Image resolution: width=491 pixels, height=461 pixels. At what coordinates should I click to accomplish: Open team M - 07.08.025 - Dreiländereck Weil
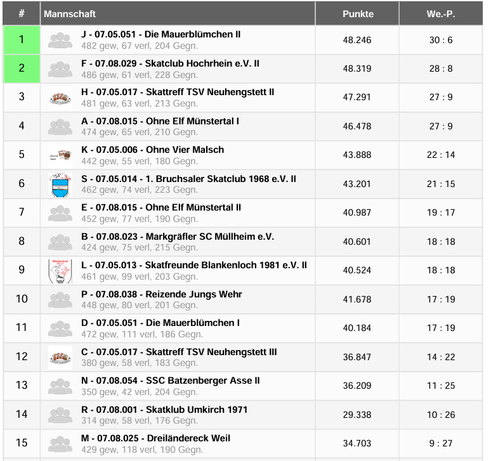[155, 438]
